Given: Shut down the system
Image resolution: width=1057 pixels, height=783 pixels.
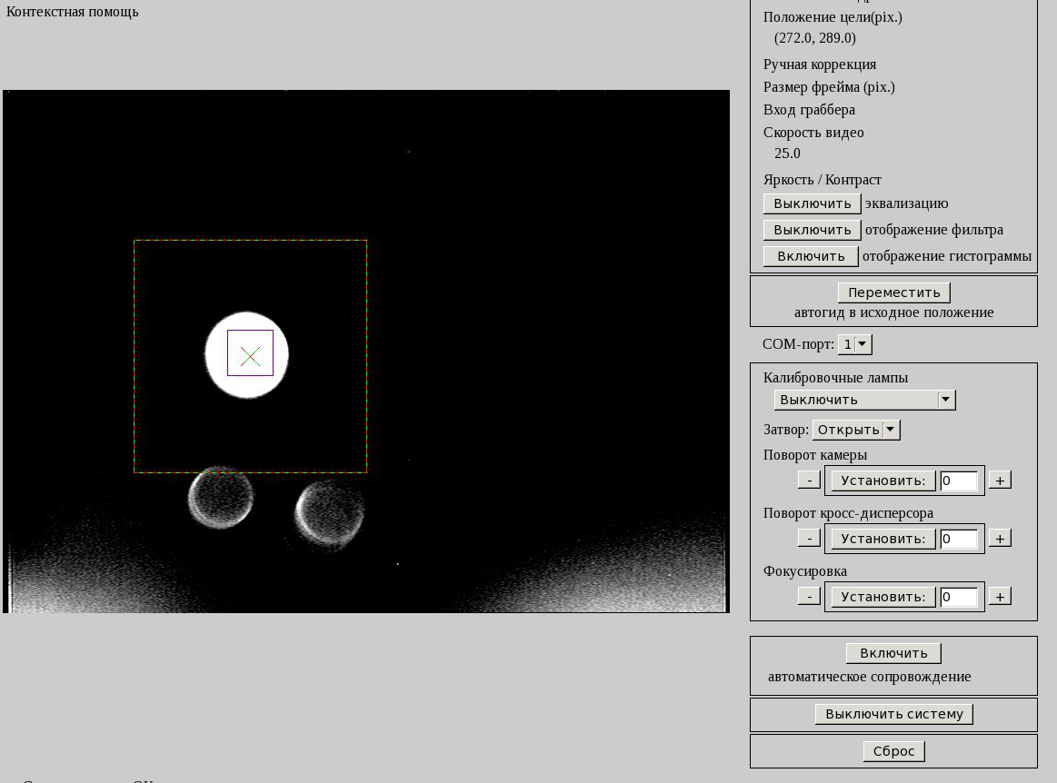Looking at the screenshot, I should click(x=893, y=714).
